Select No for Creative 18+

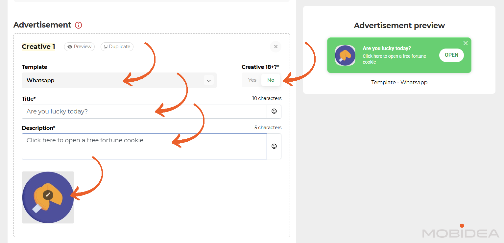(x=271, y=80)
